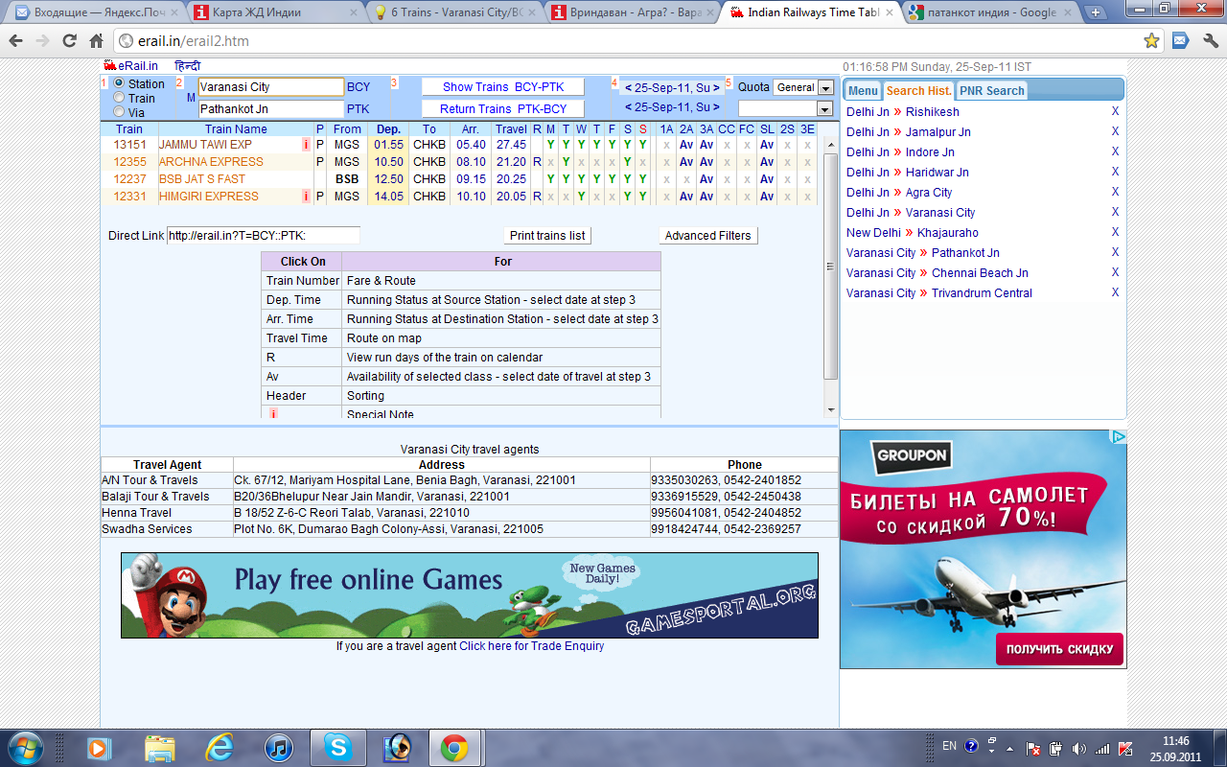
Task: Click the AdChoices icon on Groupon ad
Action: pos(1118,437)
